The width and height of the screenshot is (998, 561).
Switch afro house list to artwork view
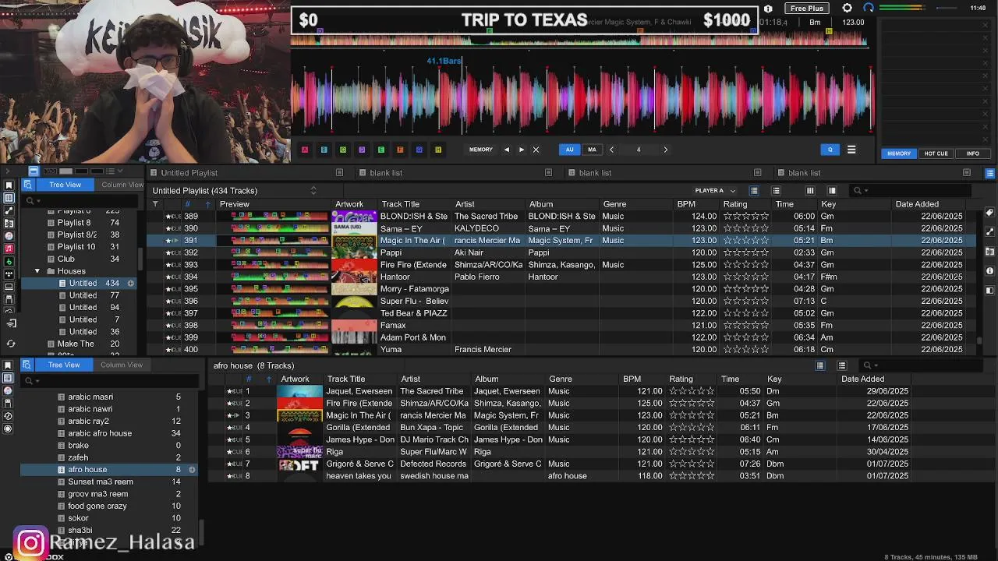tap(819, 365)
